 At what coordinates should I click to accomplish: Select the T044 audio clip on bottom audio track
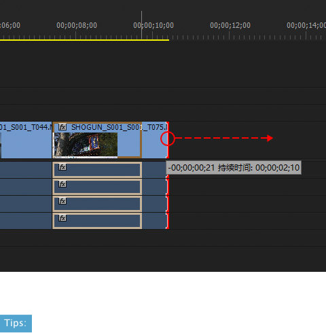pyautogui.click(x=26, y=221)
